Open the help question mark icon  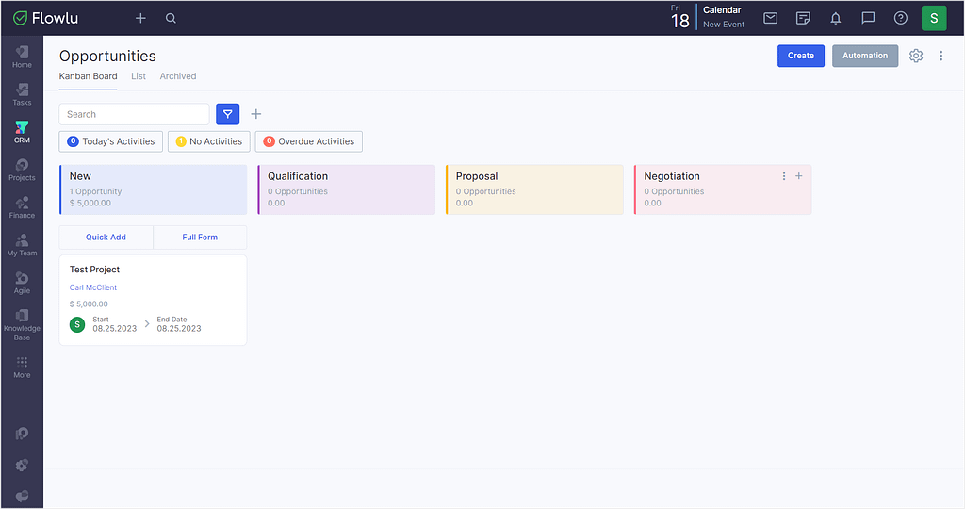pos(900,18)
